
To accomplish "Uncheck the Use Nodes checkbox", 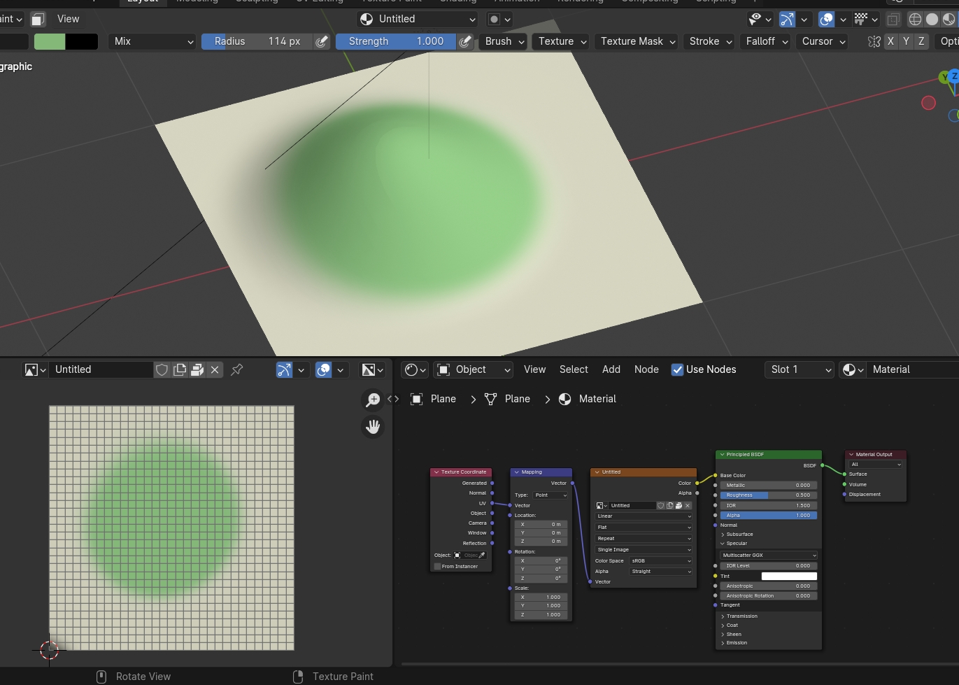I will coord(677,369).
